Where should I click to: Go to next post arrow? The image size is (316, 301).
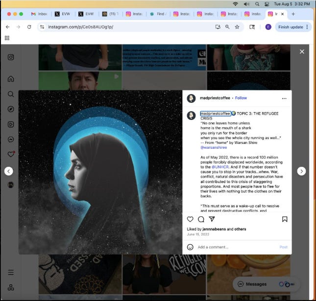click(301, 171)
